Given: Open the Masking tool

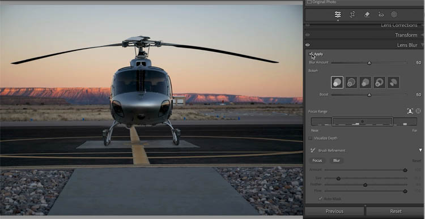Looking at the screenshot, I should point(394,14).
